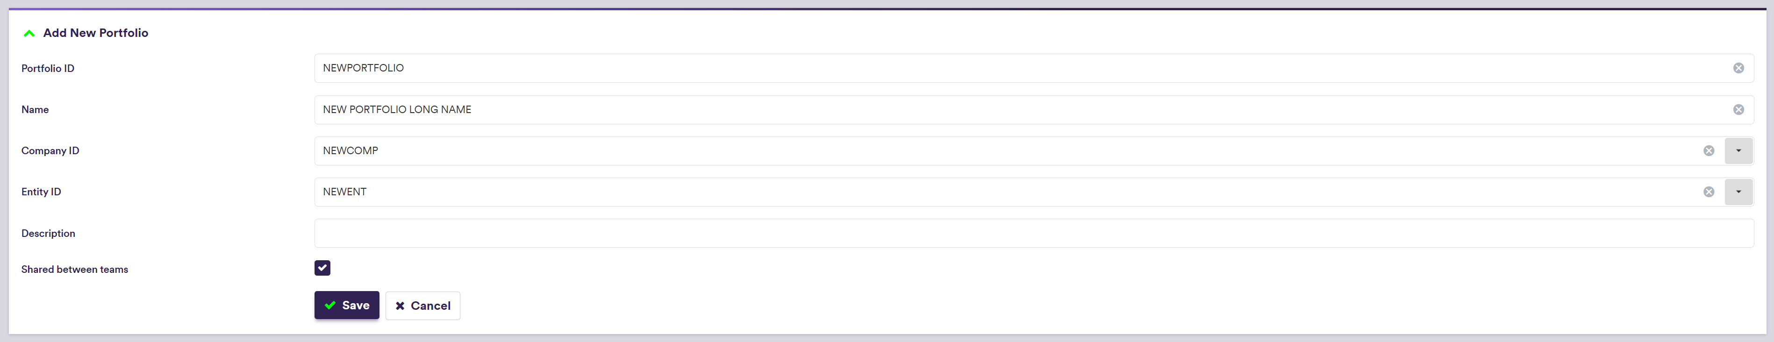Clear the Name field text
This screenshot has width=1774, height=342.
pos(1738,109)
